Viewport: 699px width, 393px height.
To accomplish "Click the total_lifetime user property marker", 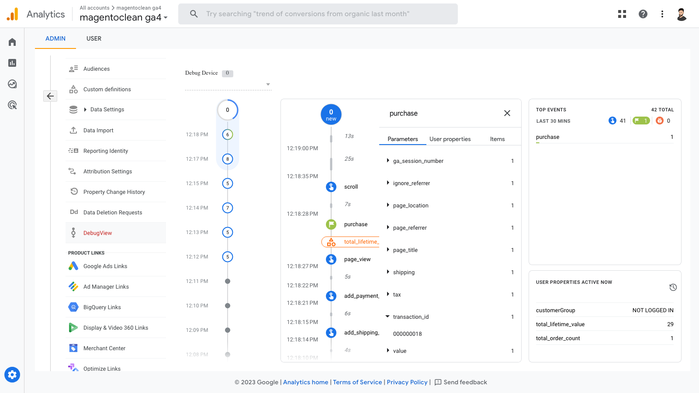I will coord(350,242).
